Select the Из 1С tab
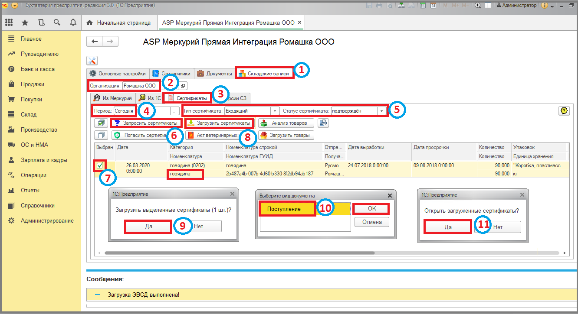This screenshot has width=578, height=314. (x=149, y=98)
